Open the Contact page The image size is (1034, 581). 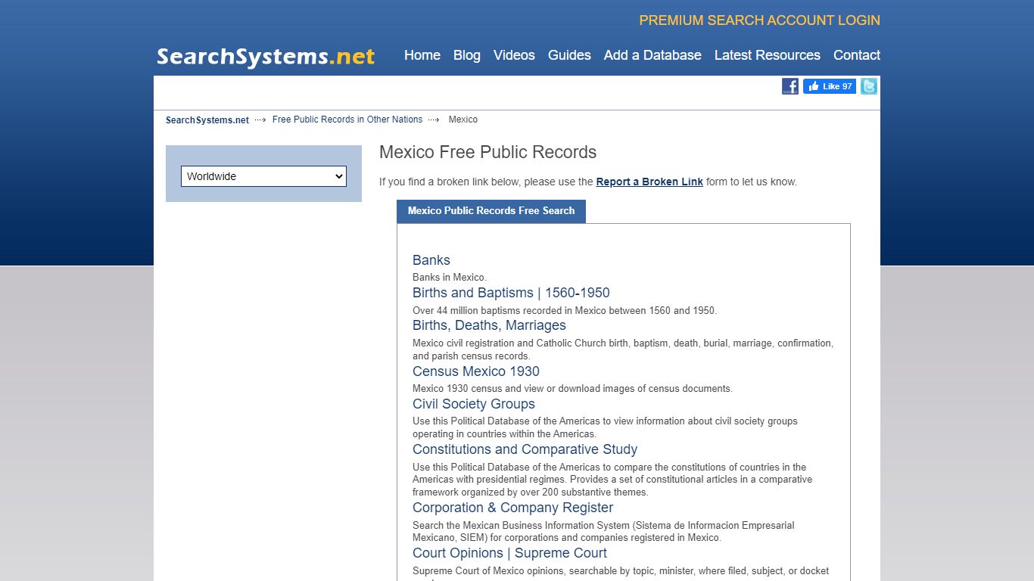(857, 55)
